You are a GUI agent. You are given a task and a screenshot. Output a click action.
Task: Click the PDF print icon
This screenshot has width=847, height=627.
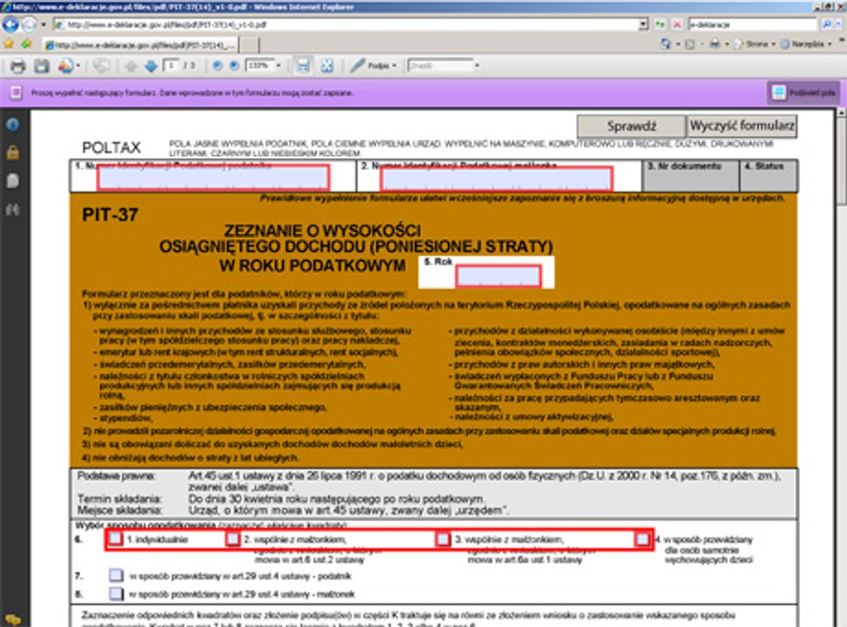[18, 66]
